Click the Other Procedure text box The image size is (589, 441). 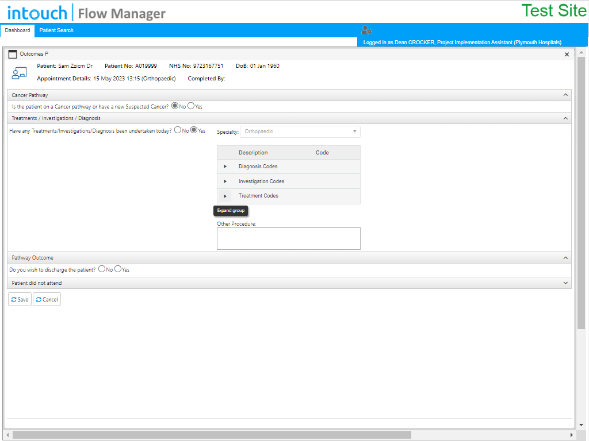[x=289, y=238]
